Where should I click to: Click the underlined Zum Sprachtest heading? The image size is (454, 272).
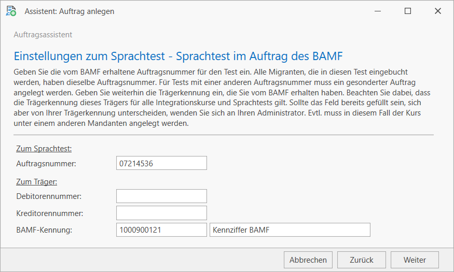pos(44,149)
